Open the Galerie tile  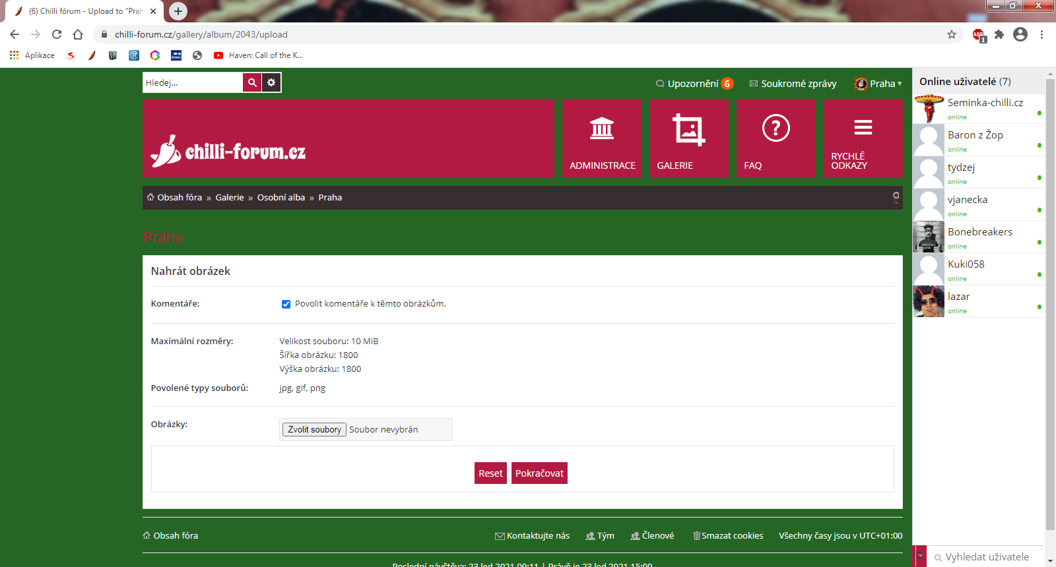[688, 138]
